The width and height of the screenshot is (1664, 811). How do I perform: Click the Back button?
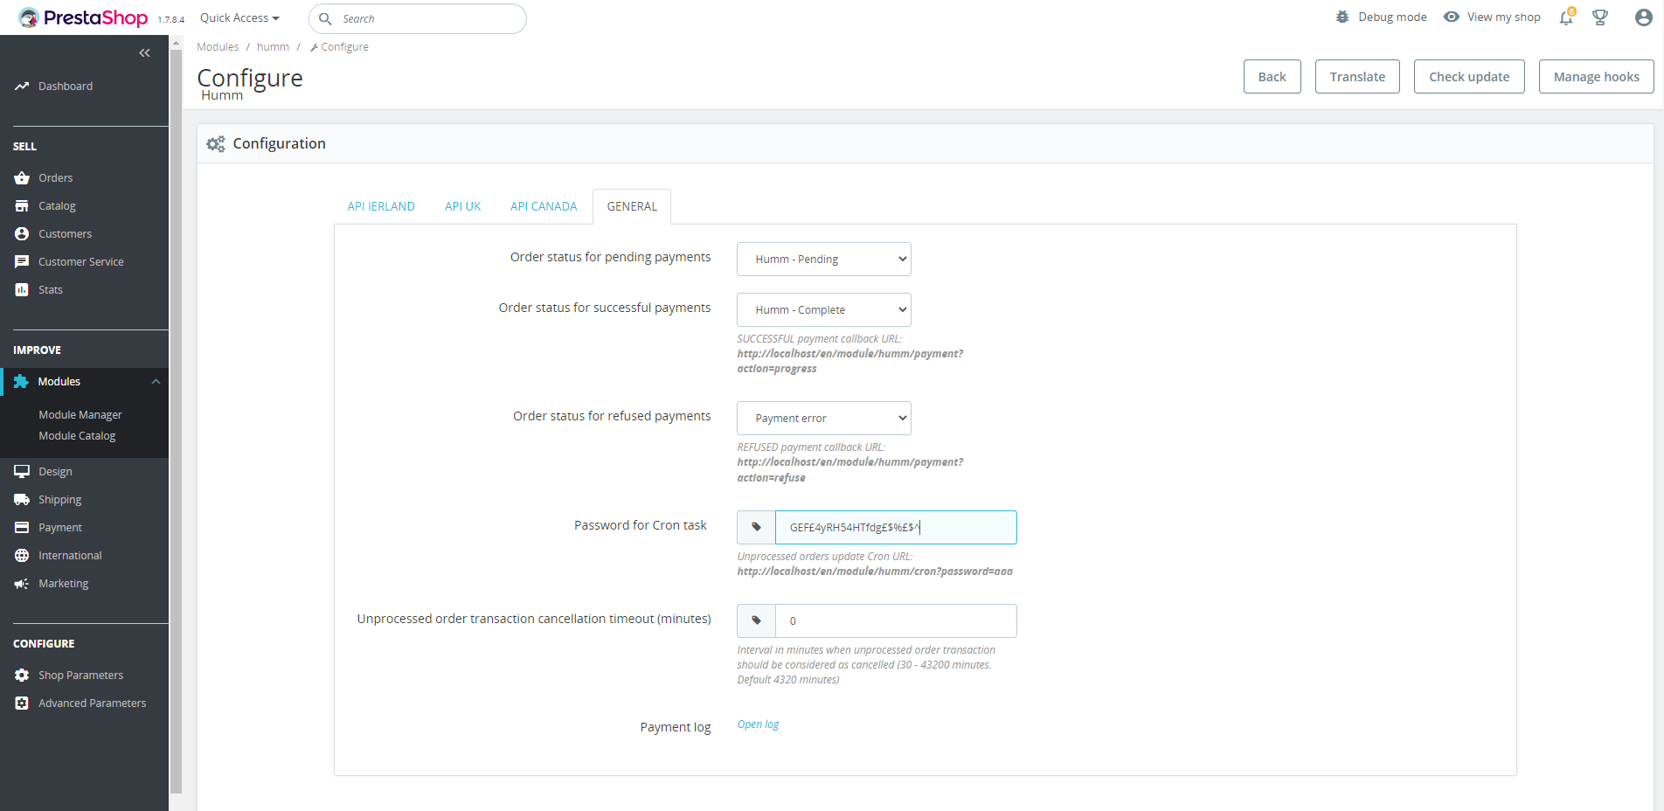tap(1272, 77)
